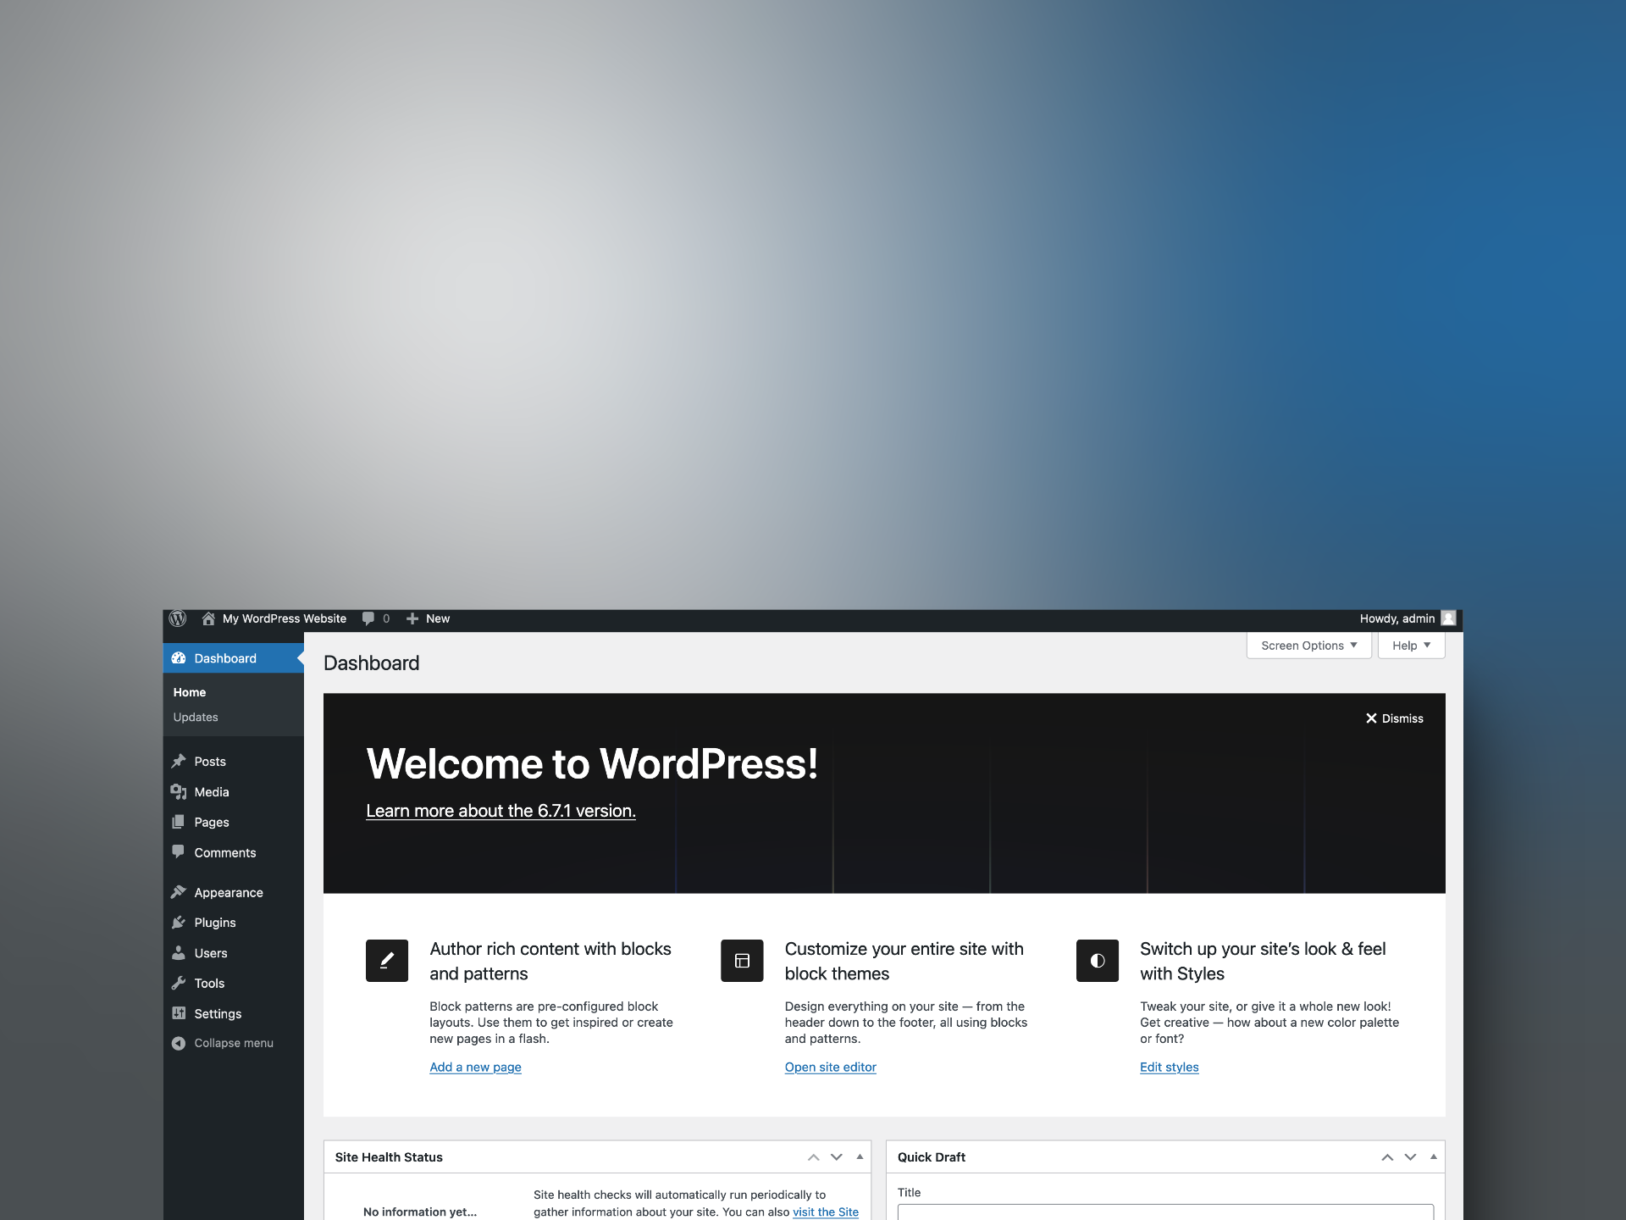The image size is (1626, 1220).
Task: Navigate to Pages in sidebar
Action: pyautogui.click(x=208, y=822)
